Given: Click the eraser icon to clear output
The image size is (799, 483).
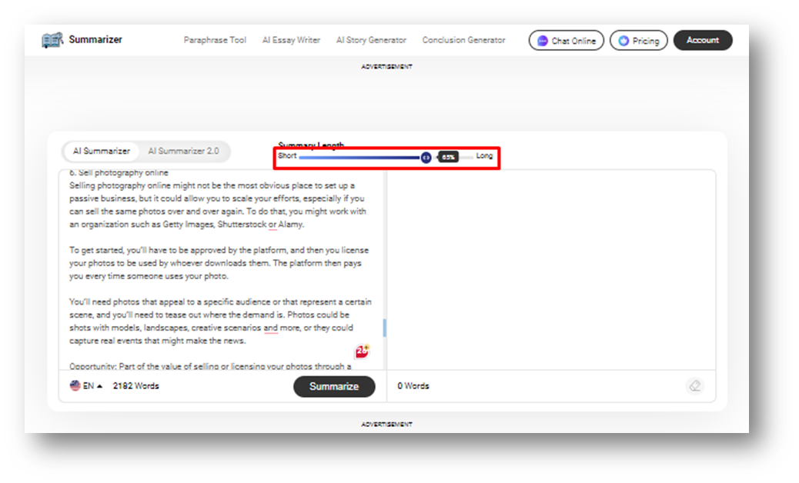Looking at the screenshot, I should pos(695,386).
